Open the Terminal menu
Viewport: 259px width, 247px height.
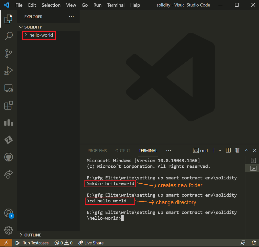(x=116, y=5)
